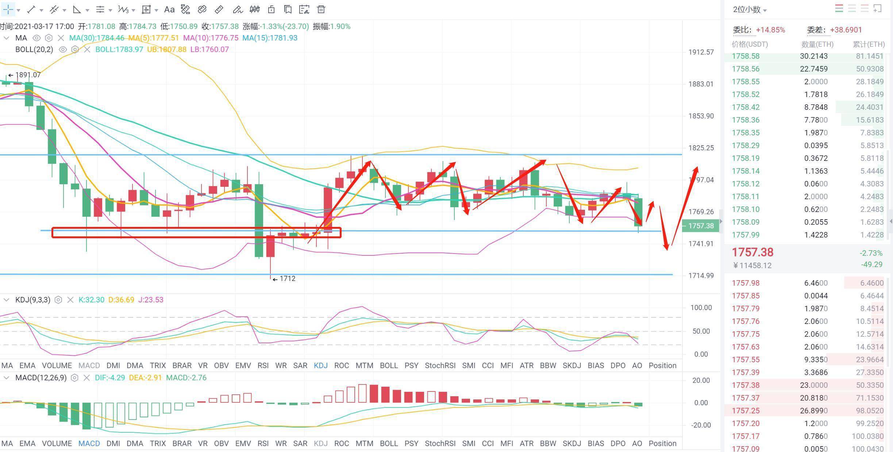This screenshot has height=452, width=893.
Task: Click the trash icon to delete drawings
Action: 321,9
